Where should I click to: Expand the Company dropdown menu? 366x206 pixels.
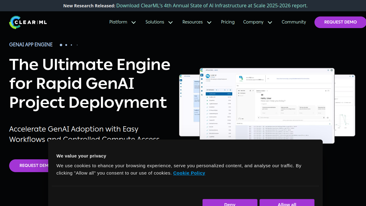coord(258,22)
